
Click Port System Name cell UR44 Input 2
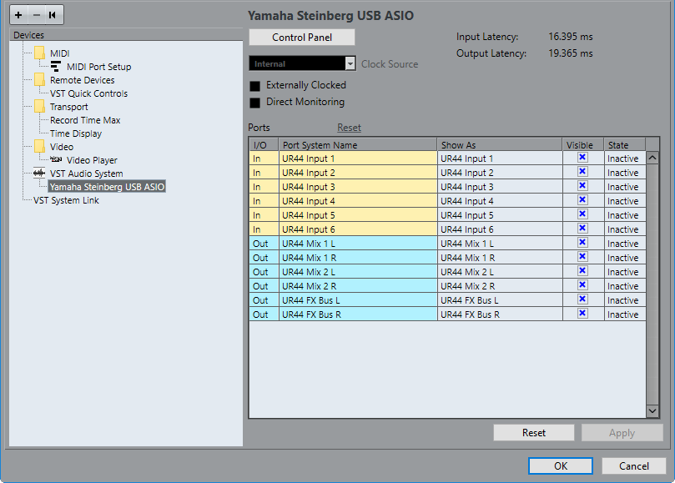pyautogui.click(x=358, y=173)
